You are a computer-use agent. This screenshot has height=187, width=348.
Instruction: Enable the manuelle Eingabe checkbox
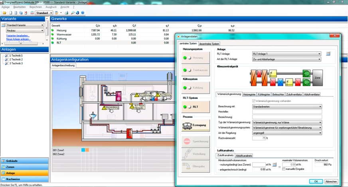pos(284,169)
